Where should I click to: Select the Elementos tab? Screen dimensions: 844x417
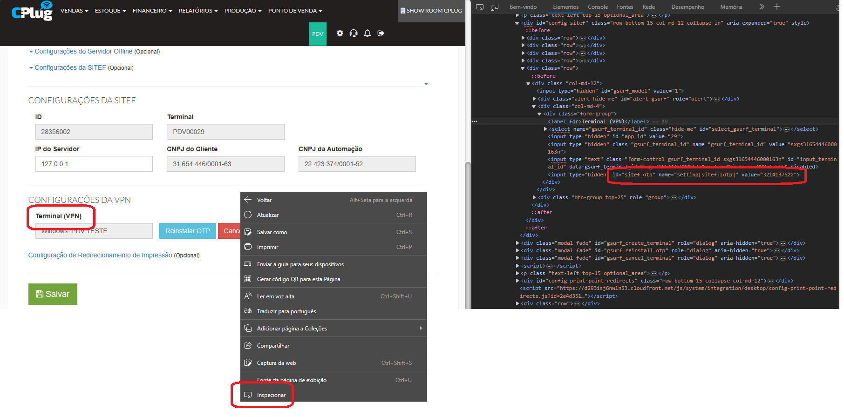566,7
